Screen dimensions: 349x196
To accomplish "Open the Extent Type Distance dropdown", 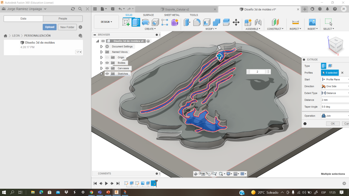I will (x=335, y=93).
